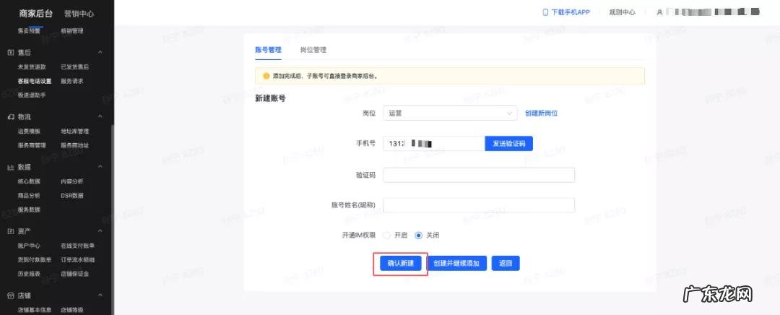780x315 pixels.
Task: Click the 创建并继续添加 button
Action: coord(456,264)
